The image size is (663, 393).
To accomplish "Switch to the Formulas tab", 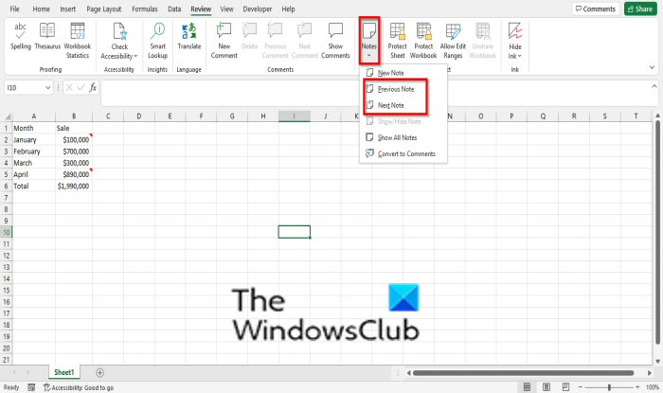I will click(x=145, y=9).
